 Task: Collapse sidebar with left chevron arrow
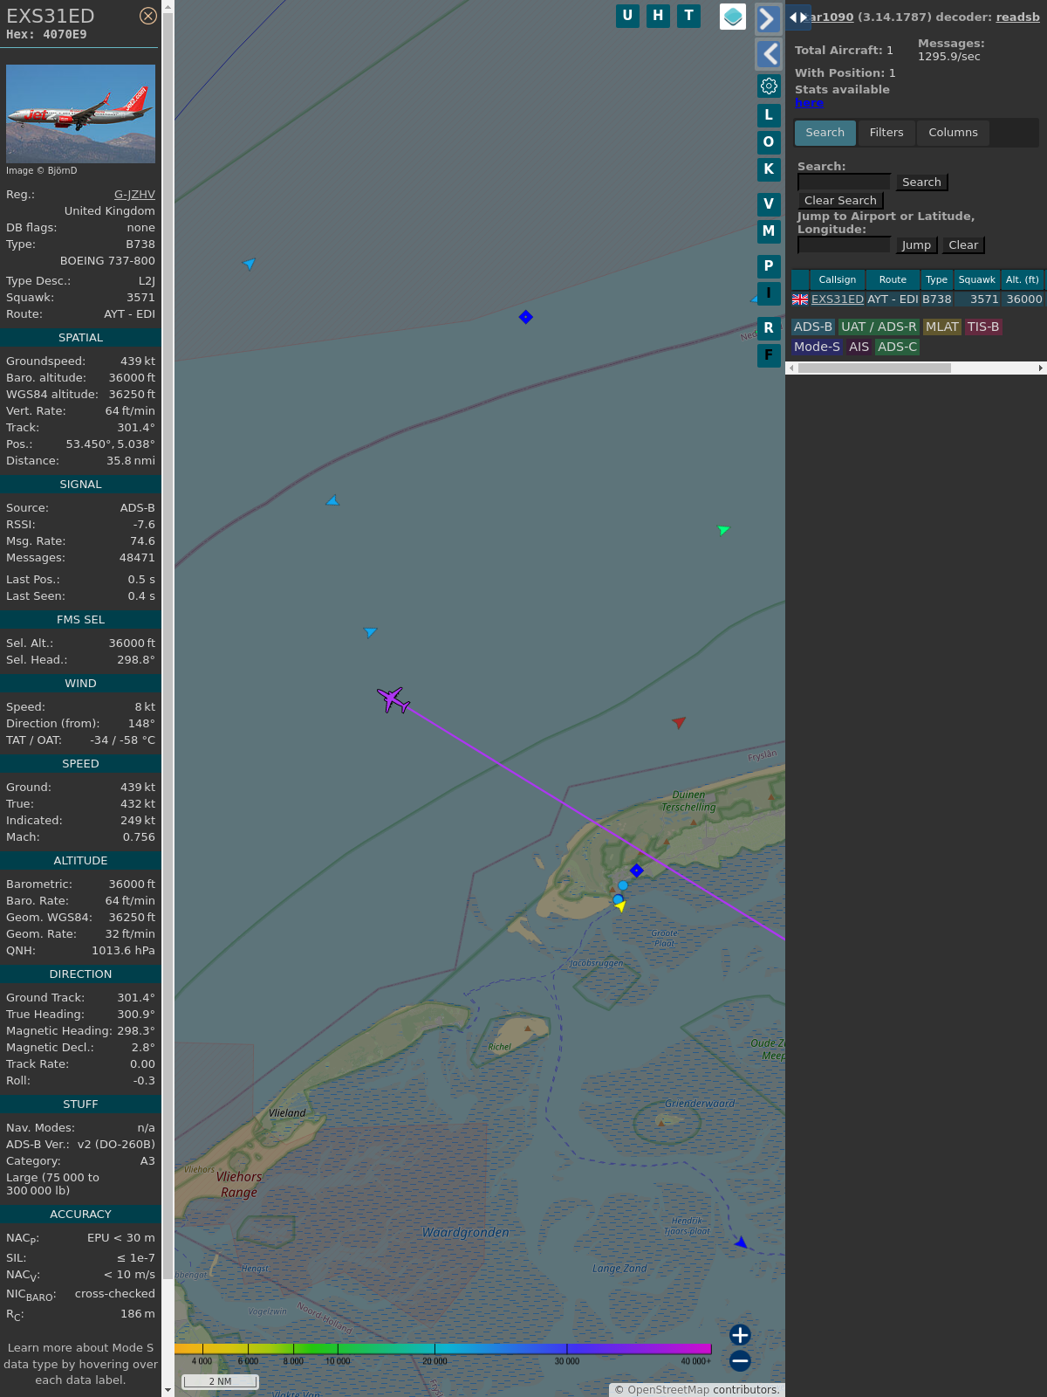point(768,54)
